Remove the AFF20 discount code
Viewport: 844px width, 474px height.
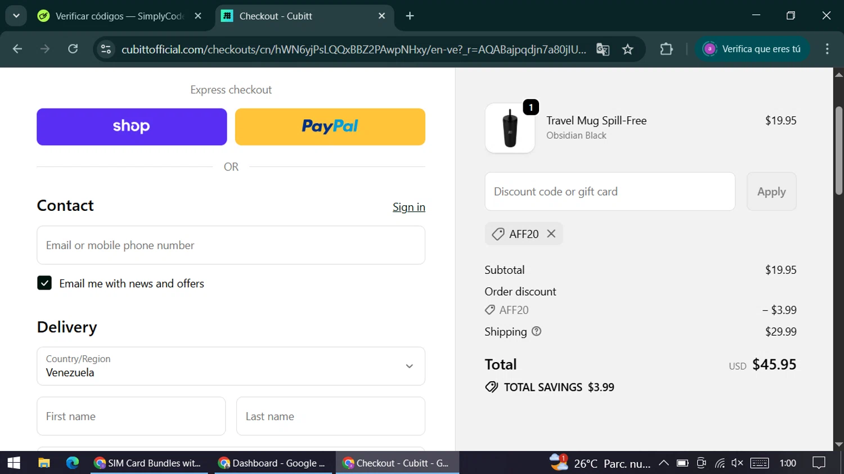[x=551, y=233]
